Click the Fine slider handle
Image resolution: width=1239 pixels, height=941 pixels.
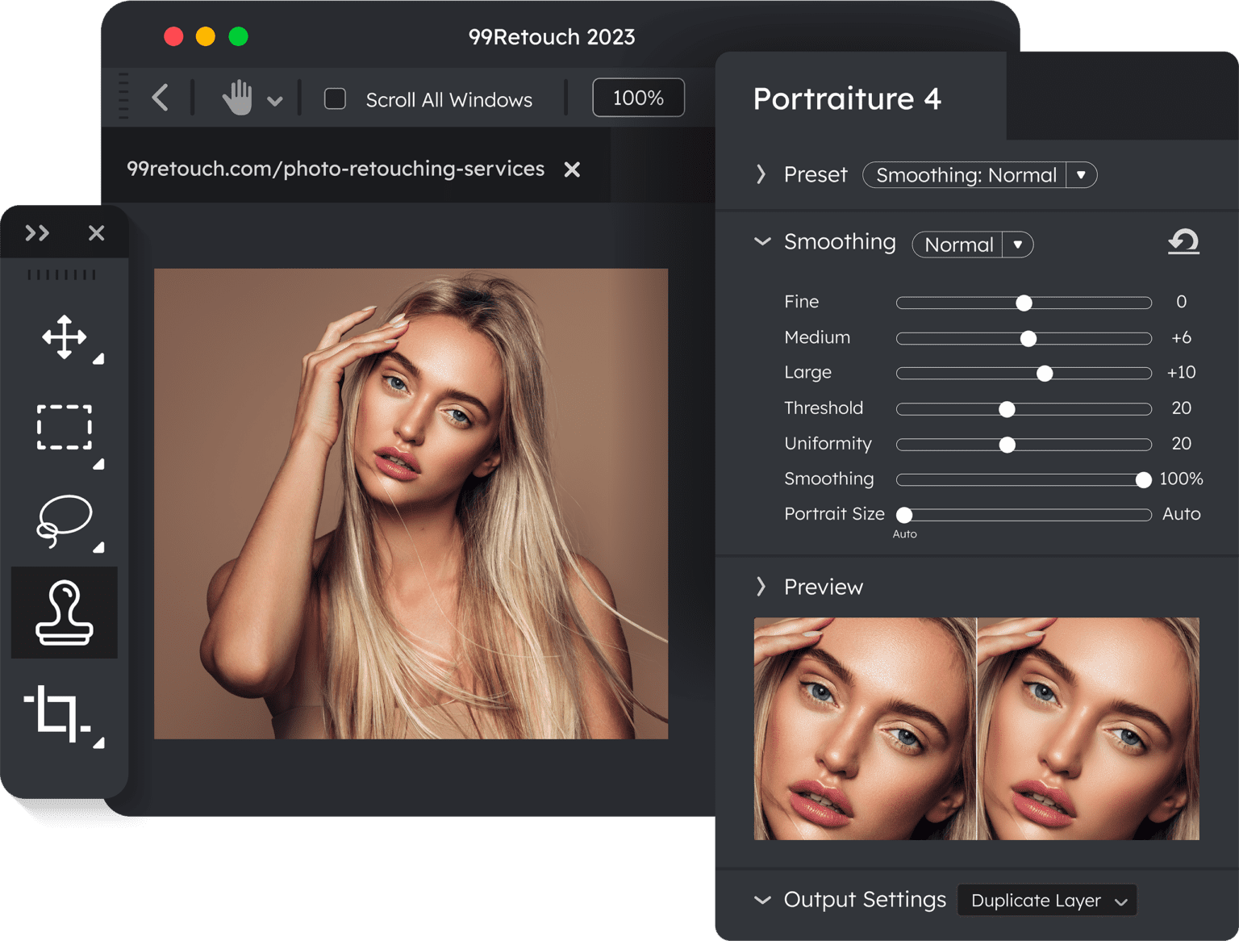click(x=1024, y=303)
